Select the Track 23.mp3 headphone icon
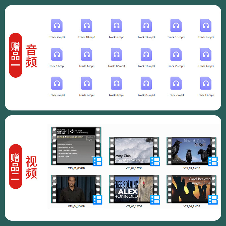Image resolution: width=226 pixels, height=226 pixels. [x=146, y=83]
